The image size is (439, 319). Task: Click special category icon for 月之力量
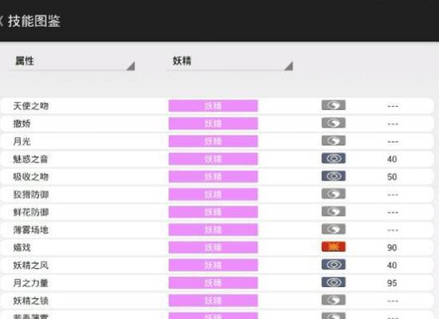tap(334, 282)
